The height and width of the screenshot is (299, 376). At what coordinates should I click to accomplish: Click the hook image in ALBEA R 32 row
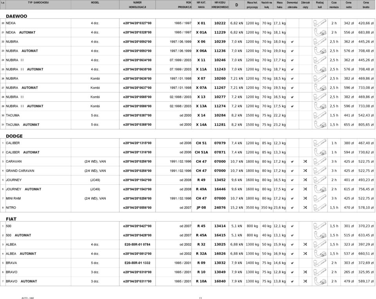pos(320,245)
